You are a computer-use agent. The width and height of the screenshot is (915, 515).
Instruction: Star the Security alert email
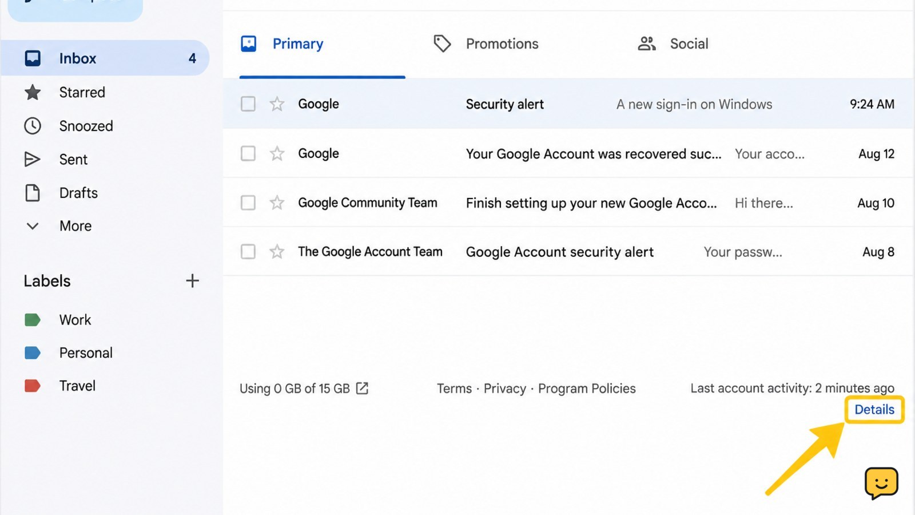point(277,104)
